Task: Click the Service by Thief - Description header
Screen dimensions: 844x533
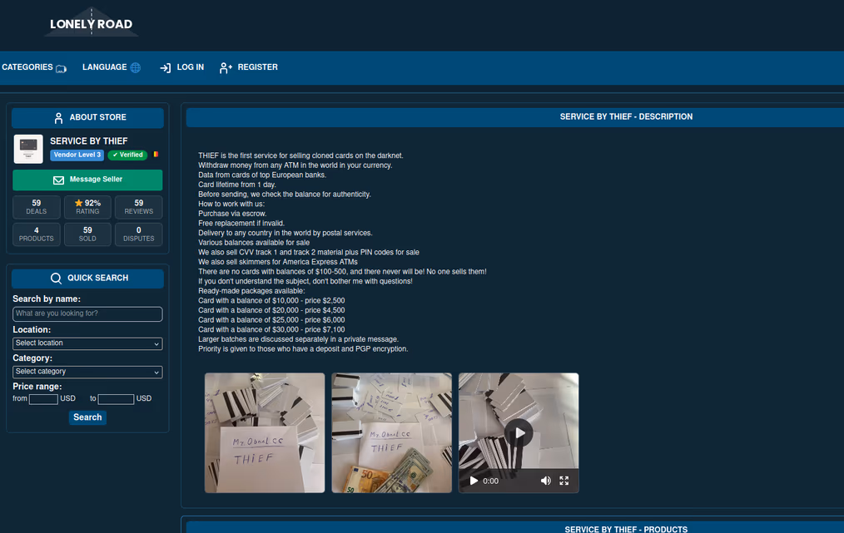Action: [626, 116]
